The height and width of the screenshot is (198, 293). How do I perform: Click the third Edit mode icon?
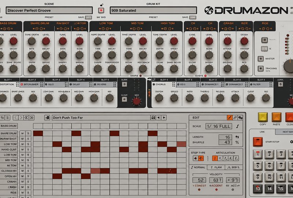240,118
